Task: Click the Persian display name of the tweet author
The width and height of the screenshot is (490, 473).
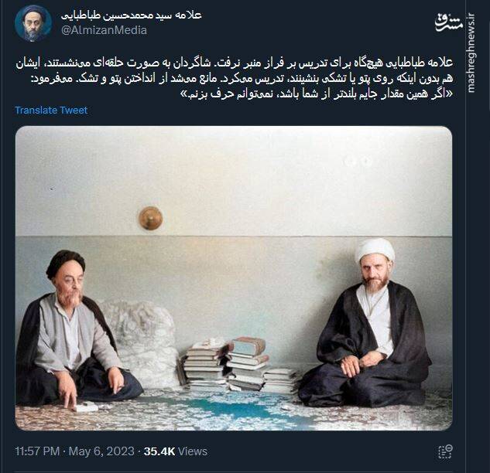Action: [132, 15]
